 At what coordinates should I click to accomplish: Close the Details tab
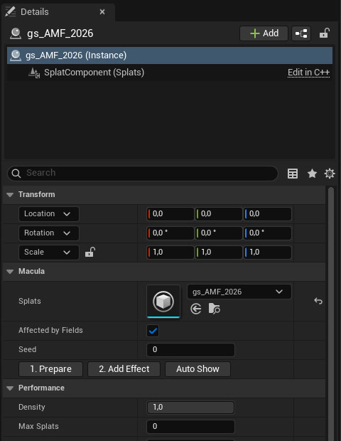(102, 12)
